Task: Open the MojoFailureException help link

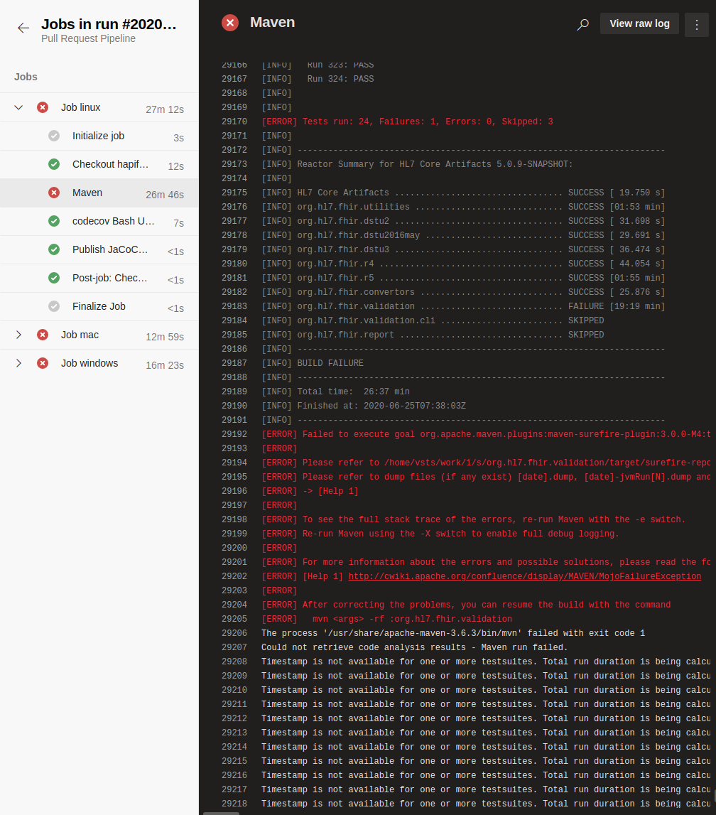Action: (525, 576)
